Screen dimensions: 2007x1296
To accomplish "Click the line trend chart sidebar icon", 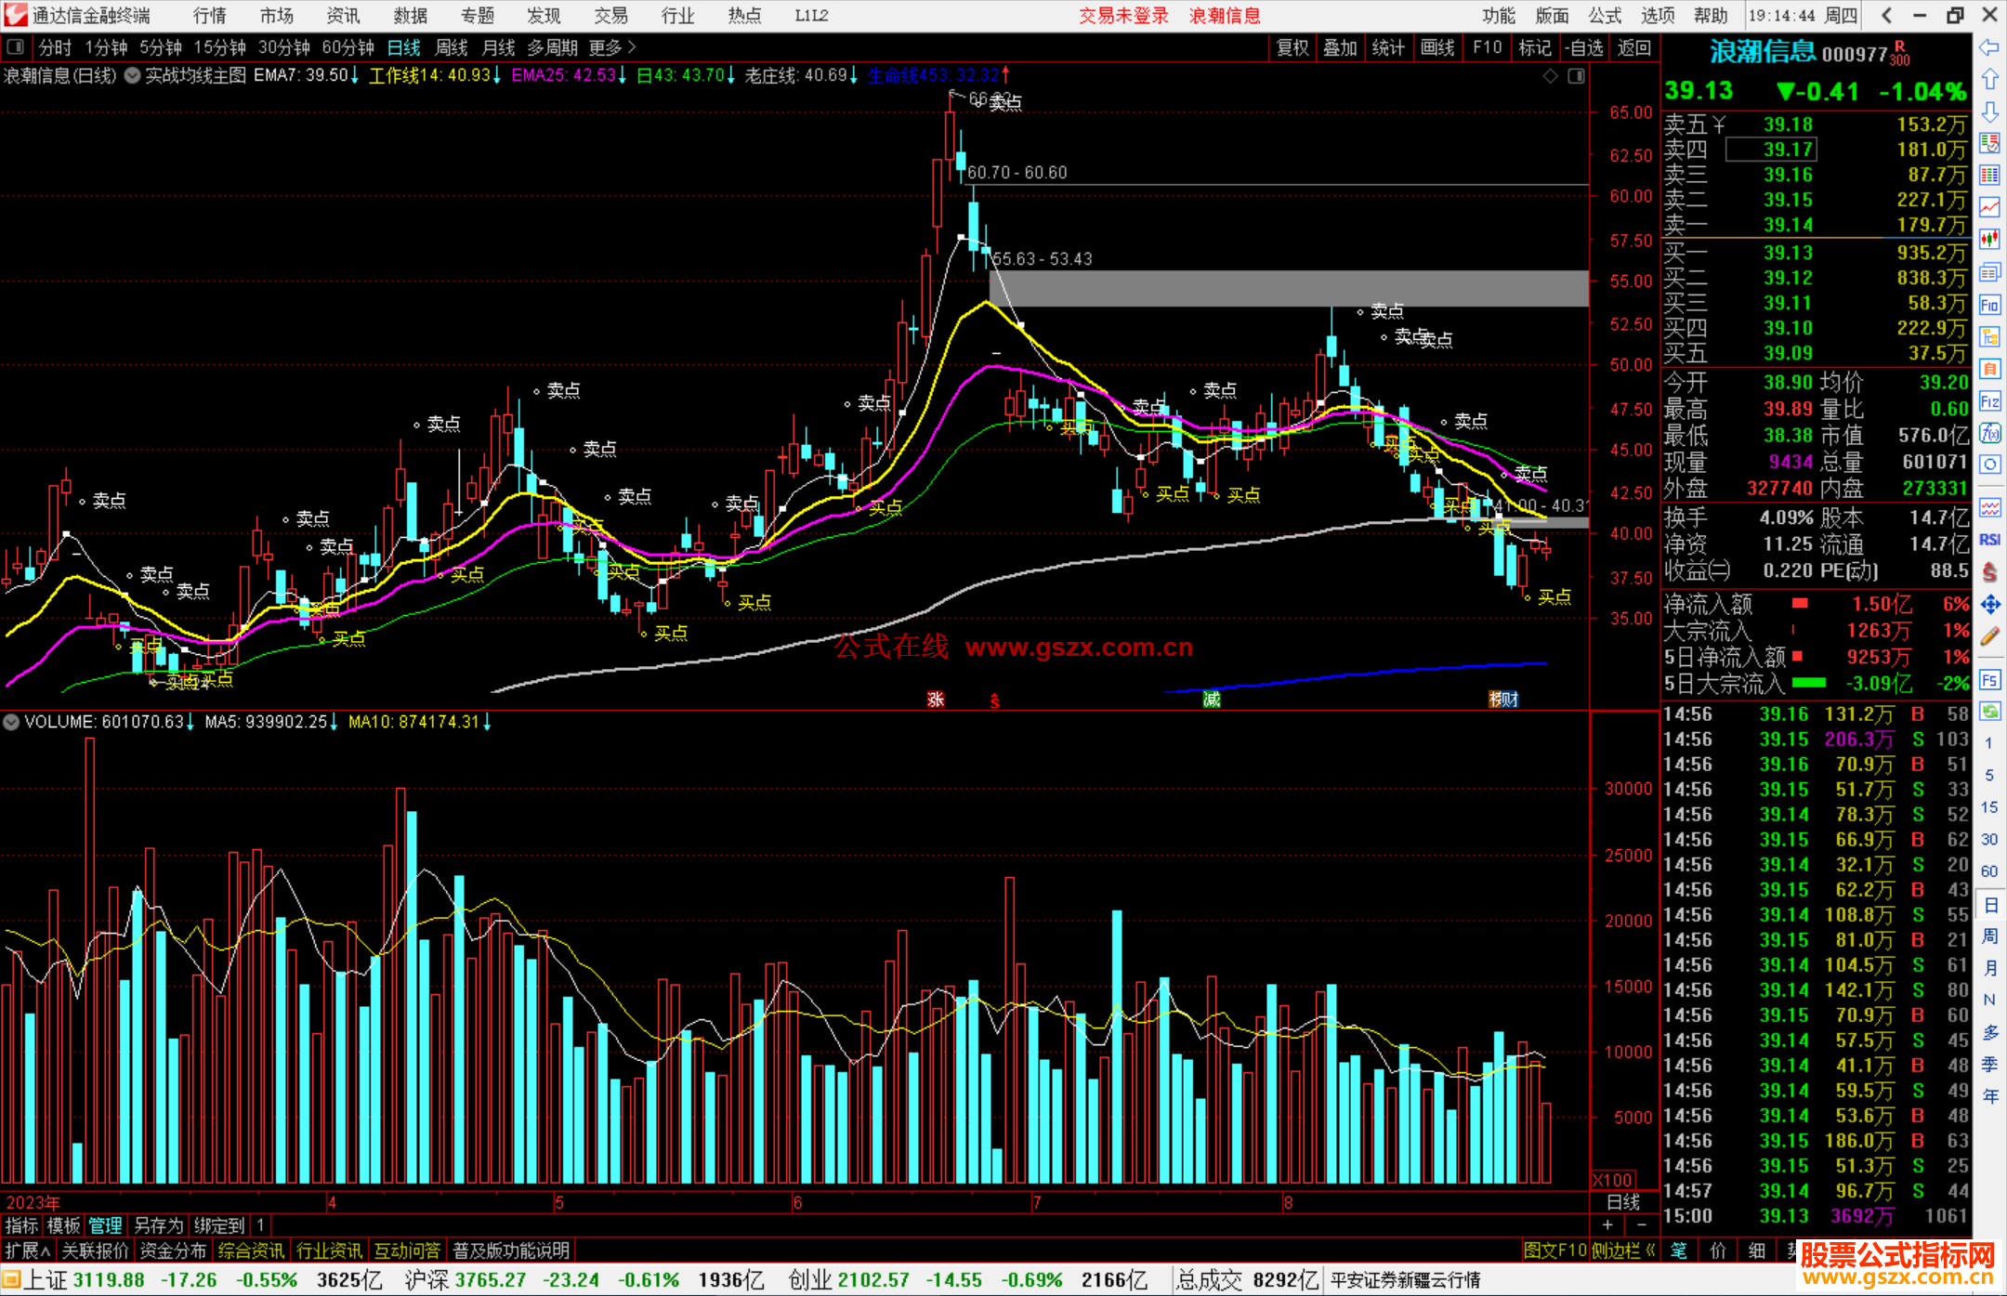I will click(x=1989, y=207).
